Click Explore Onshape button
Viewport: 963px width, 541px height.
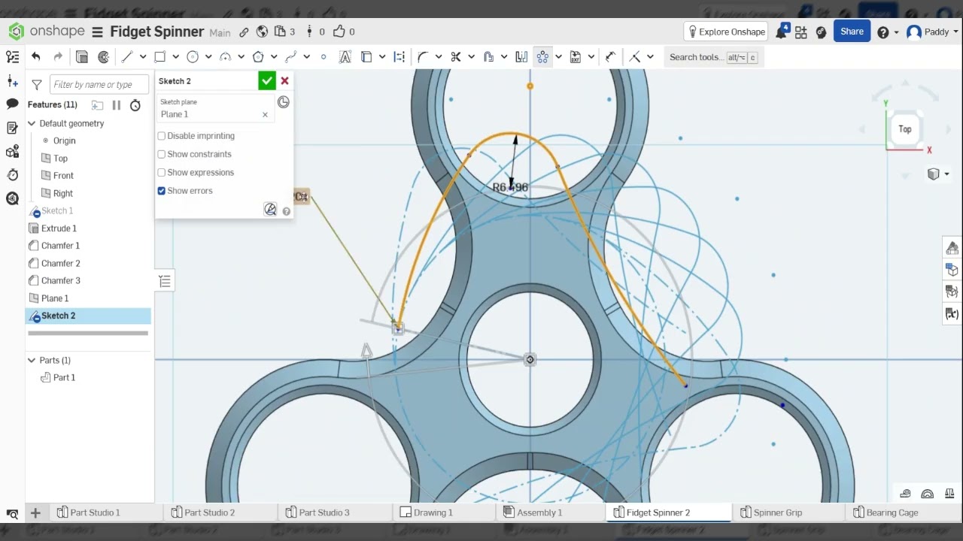click(x=726, y=32)
